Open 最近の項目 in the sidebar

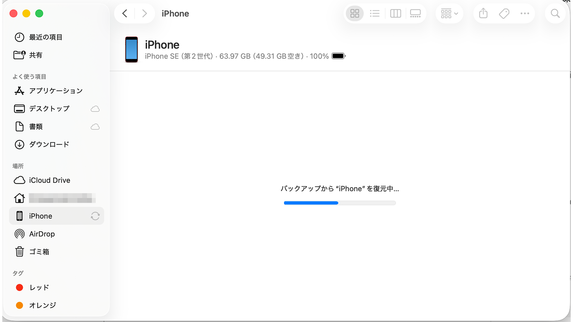[x=45, y=37]
